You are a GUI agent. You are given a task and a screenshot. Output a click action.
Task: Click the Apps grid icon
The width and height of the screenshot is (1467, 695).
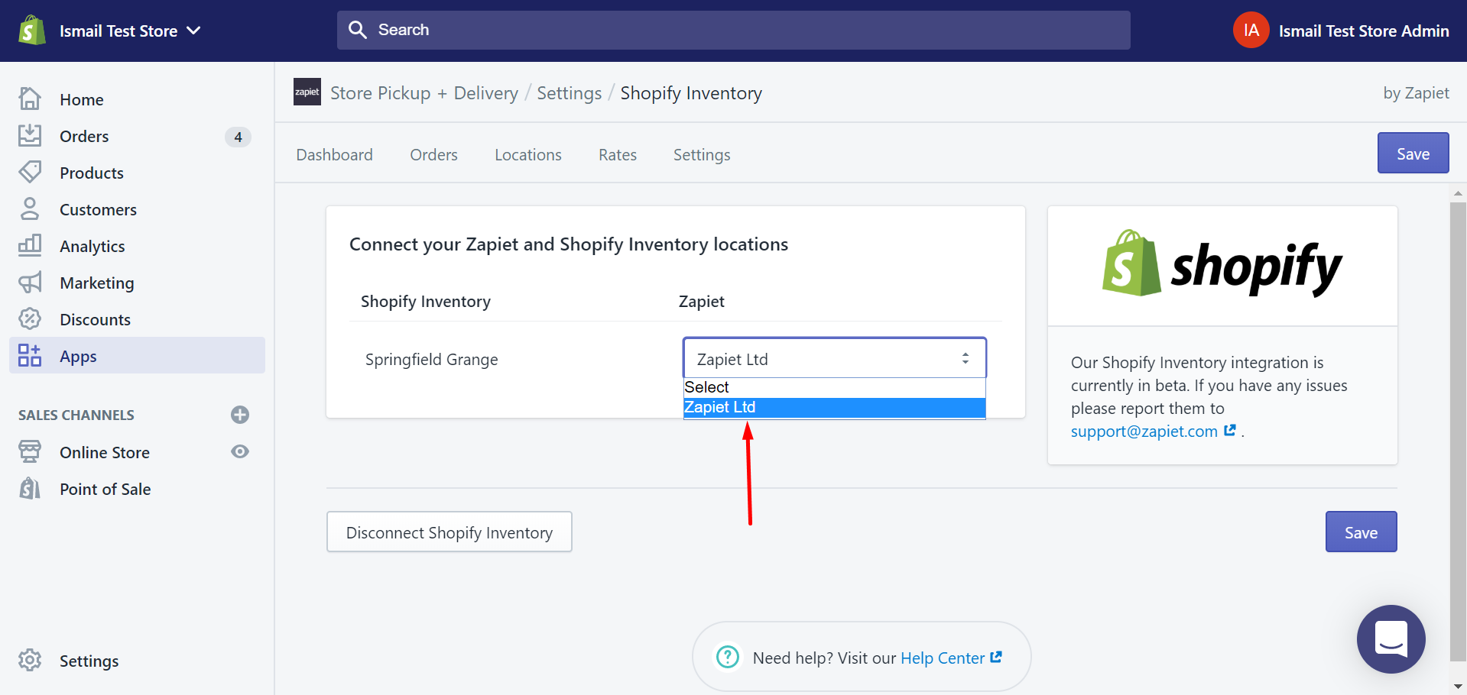coord(30,355)
